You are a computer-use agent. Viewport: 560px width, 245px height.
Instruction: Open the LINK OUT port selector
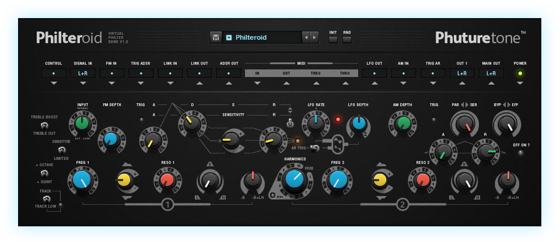(199, 73)
